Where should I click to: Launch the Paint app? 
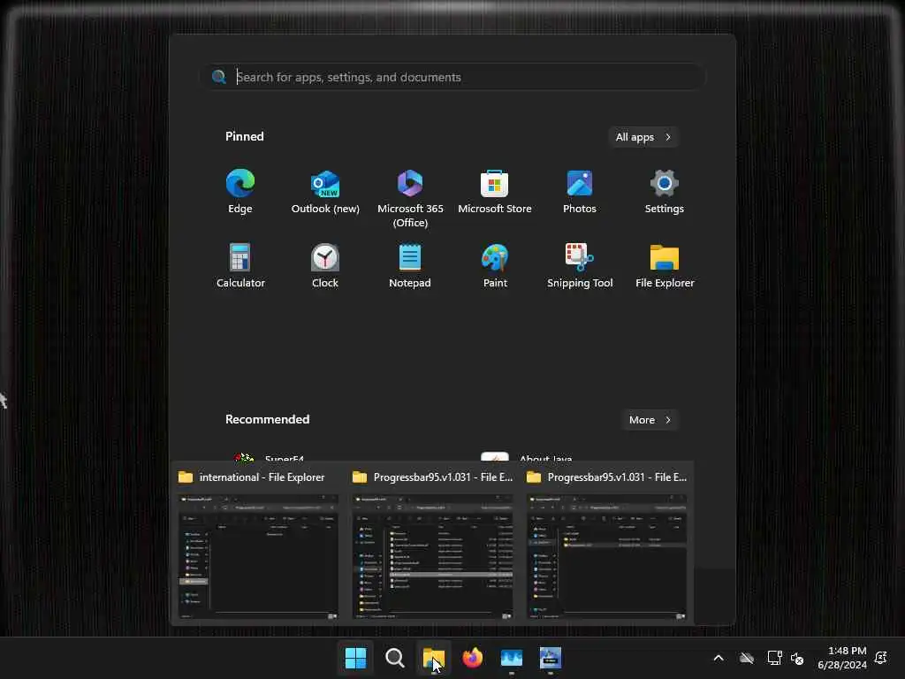tap(495, 265)
